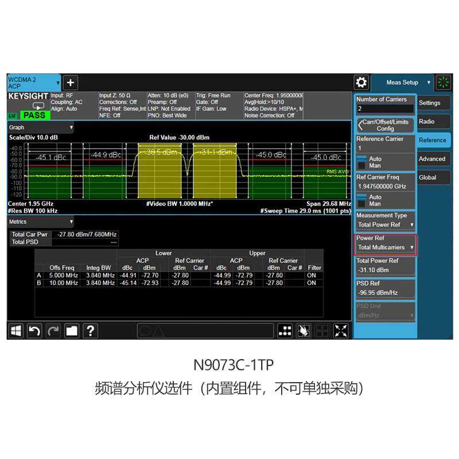Open the WCDMA 2 ACP screen dropdown

34,83
